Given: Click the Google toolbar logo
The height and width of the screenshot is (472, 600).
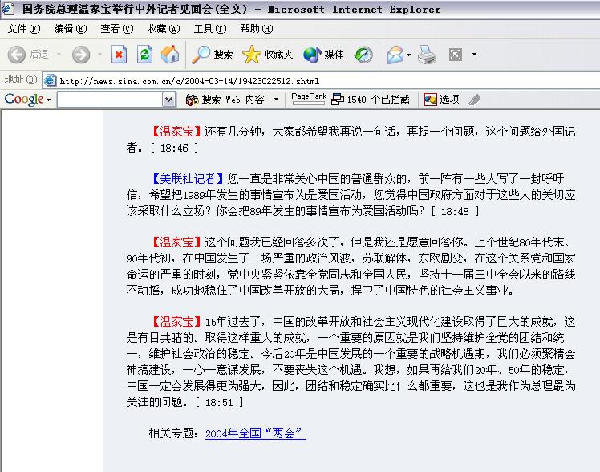Looking at the screenshot, I should point(24,100).
